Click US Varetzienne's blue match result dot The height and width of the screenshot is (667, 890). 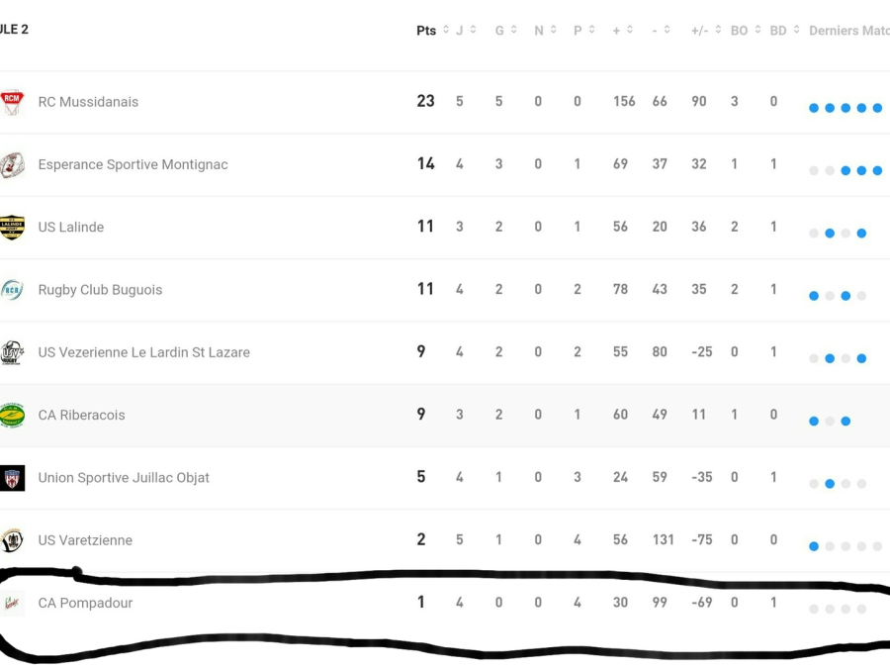(x=814, y=546)
